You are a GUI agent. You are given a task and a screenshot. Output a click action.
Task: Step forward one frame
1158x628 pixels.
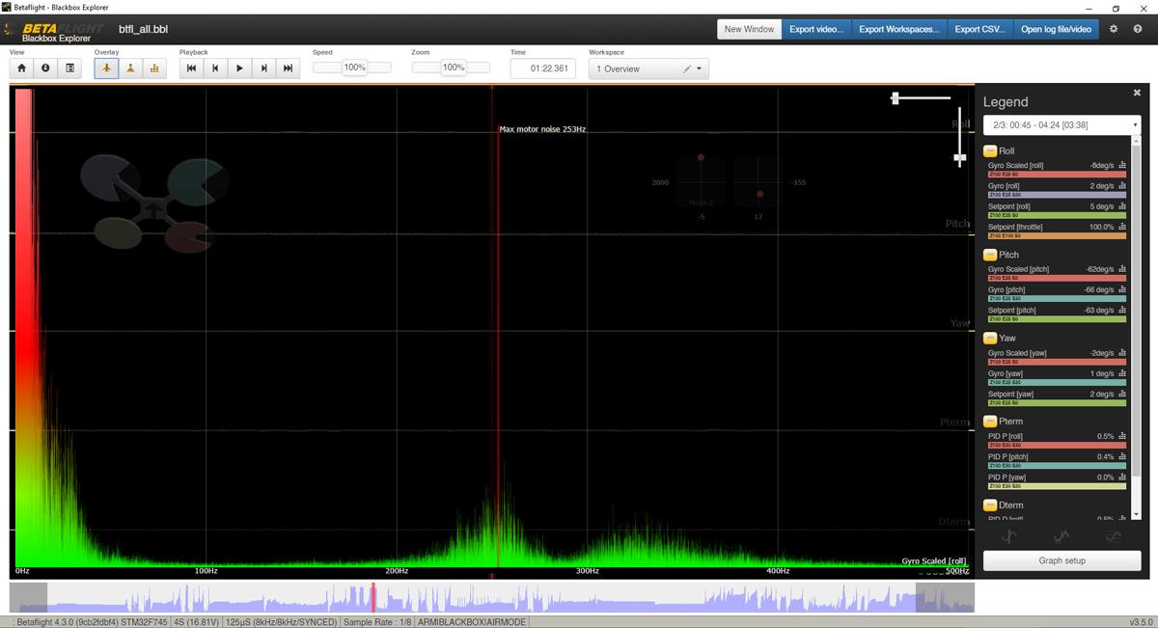[263, 68]
